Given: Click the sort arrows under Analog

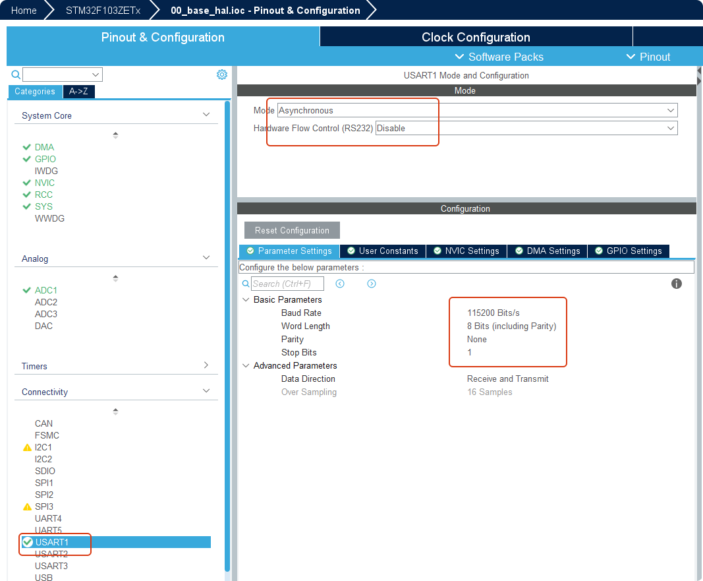Looking at the screenshot, I should 116,278.
